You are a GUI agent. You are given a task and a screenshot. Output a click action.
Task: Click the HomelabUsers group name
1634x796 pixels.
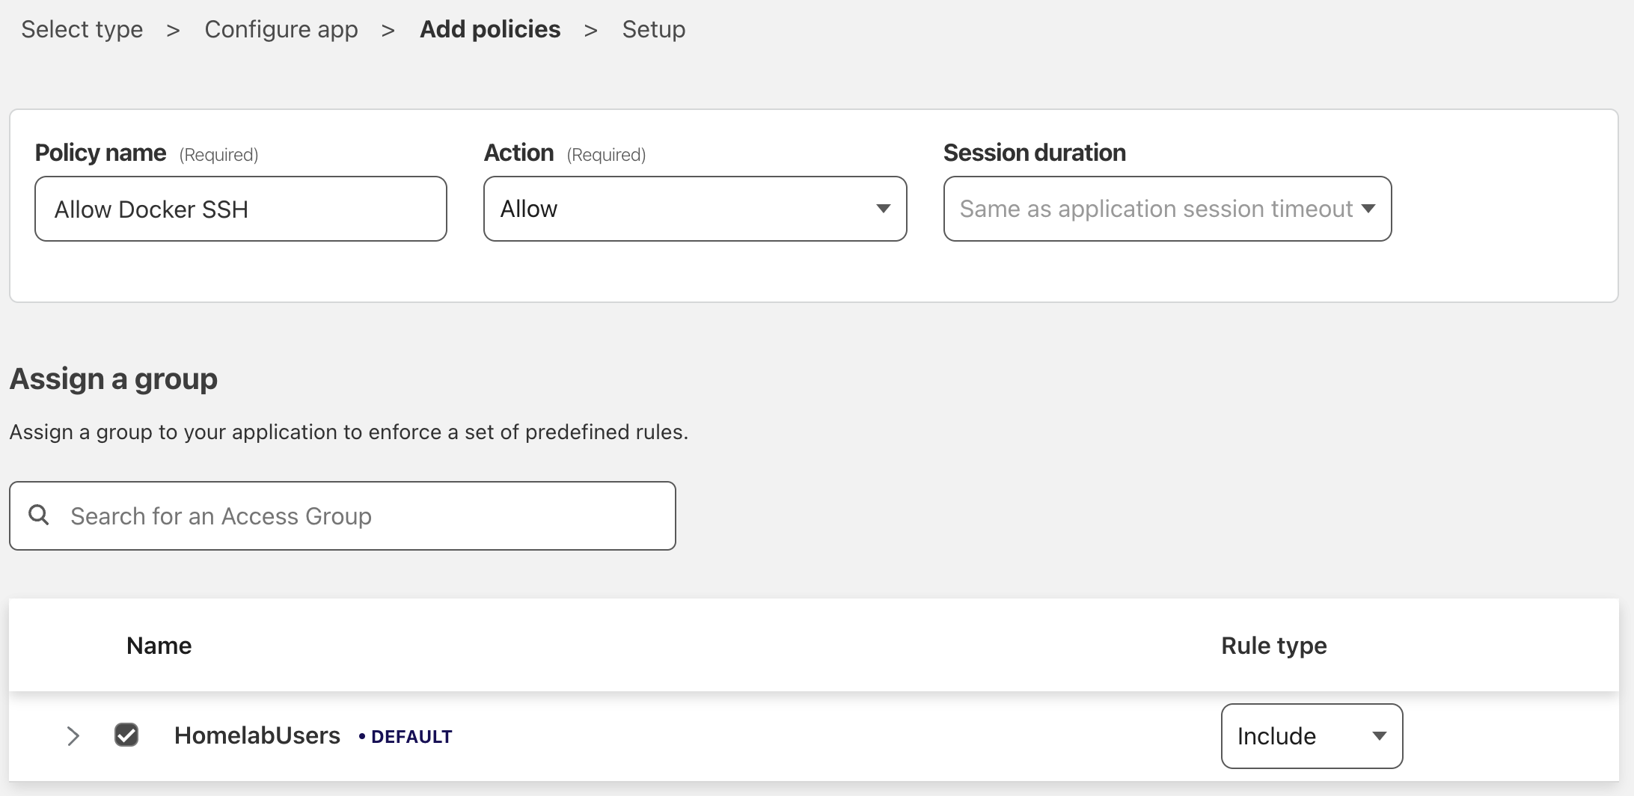257,735
